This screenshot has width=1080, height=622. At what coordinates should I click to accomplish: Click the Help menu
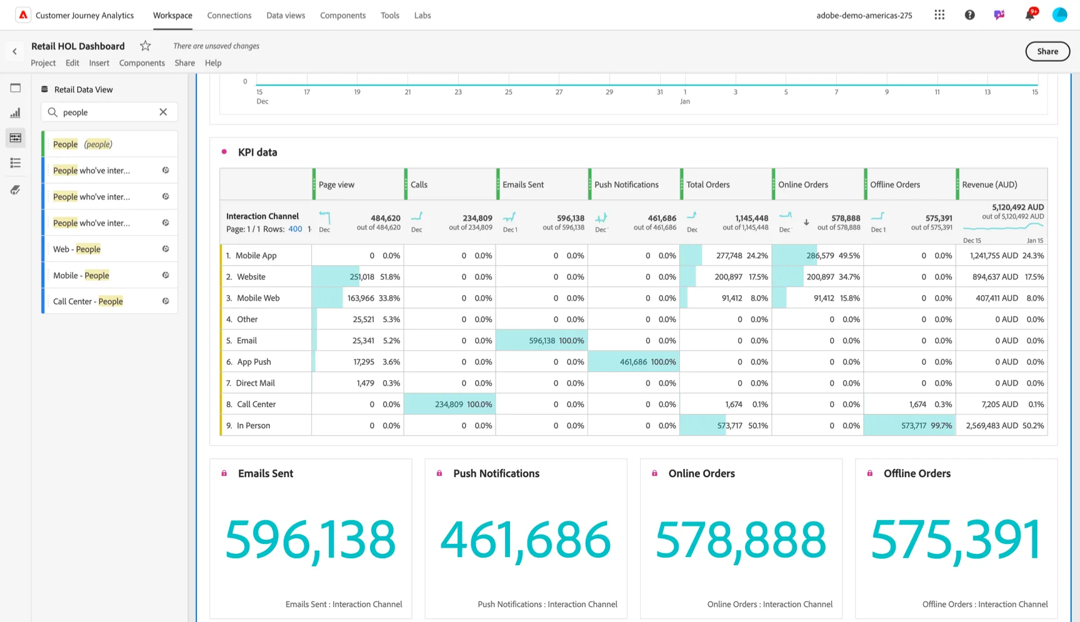click(x=213, y=63)
